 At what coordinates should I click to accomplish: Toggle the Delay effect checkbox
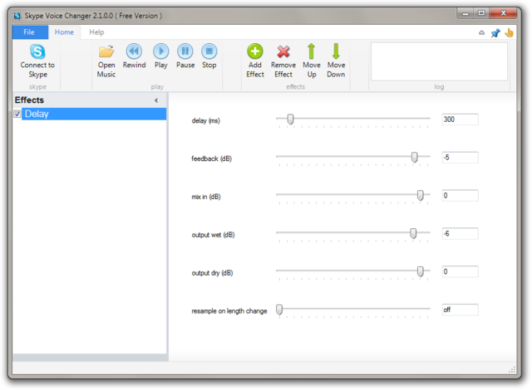[x=17, y=114]
